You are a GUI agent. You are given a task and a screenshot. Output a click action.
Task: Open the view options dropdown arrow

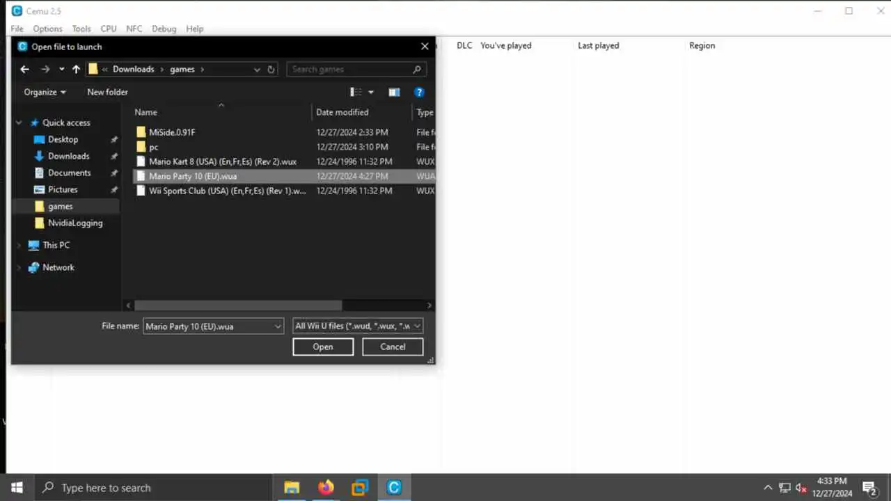[371, 92]
